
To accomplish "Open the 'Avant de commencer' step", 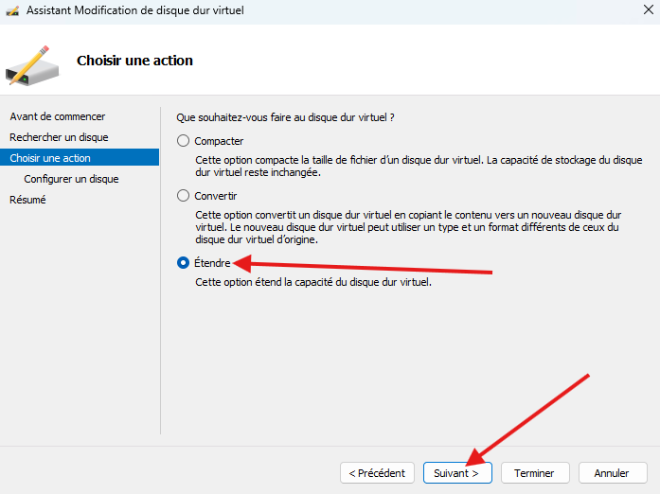I will (x=57, y=116).
